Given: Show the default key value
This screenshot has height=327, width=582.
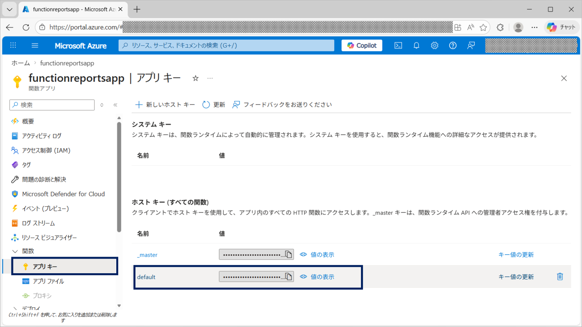Looking at the screenshot, I should (x=317, y=277).
